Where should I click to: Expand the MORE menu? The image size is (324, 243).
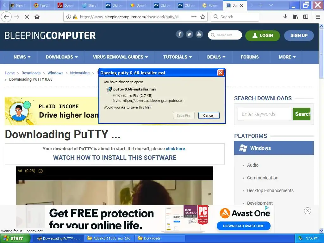click(x=287, y=57)
